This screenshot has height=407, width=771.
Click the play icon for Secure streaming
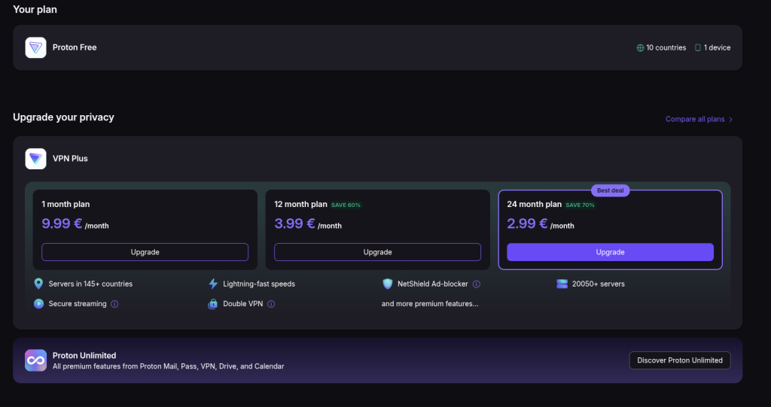pos(38,304)
